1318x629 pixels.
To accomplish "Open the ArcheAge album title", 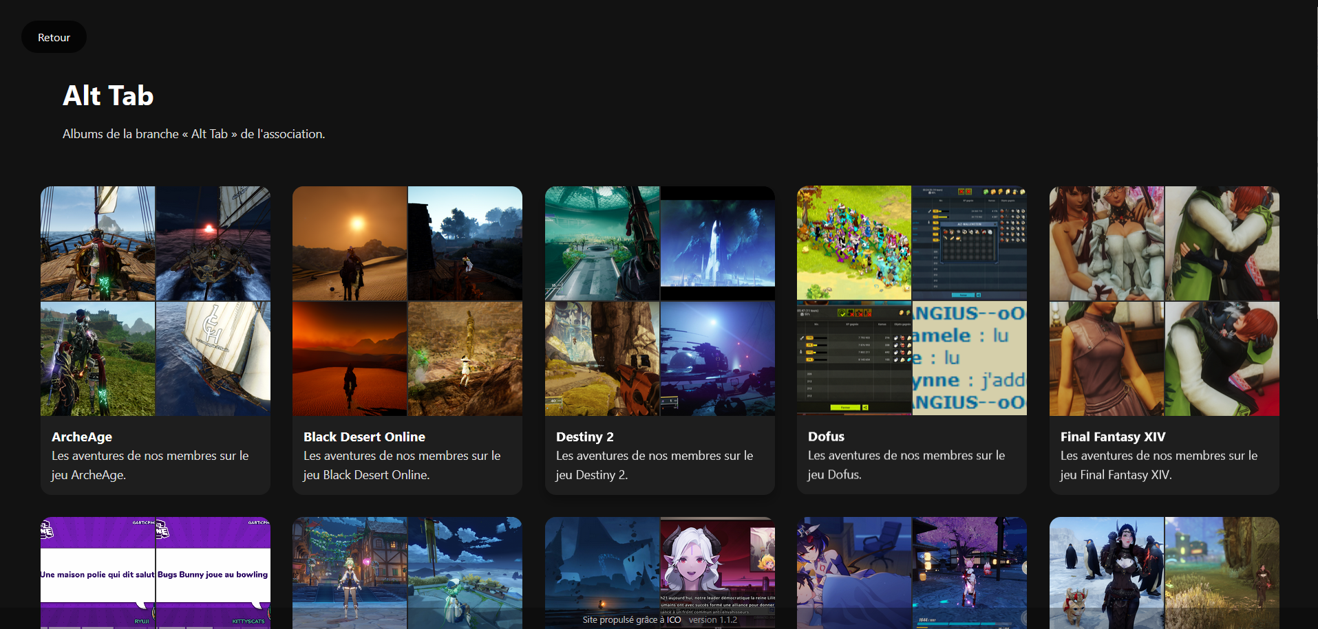I will pos(82,437).
